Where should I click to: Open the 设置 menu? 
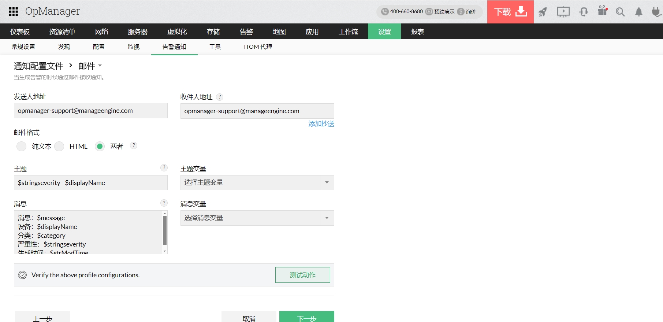coord(384,32)
